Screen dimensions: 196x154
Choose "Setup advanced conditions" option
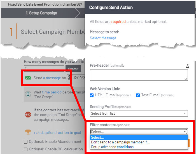pos(112,147)
